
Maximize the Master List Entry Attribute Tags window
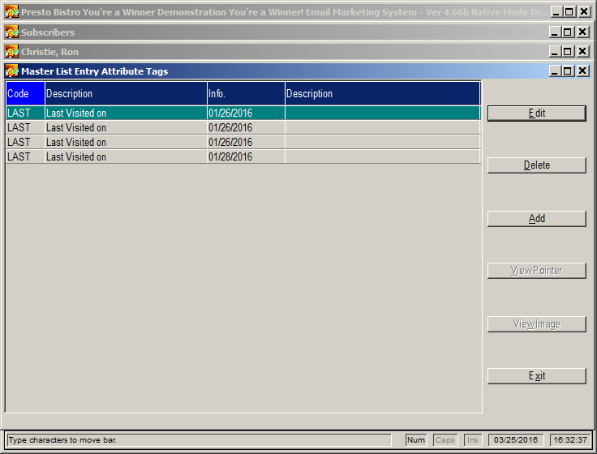tap(567, 71)
